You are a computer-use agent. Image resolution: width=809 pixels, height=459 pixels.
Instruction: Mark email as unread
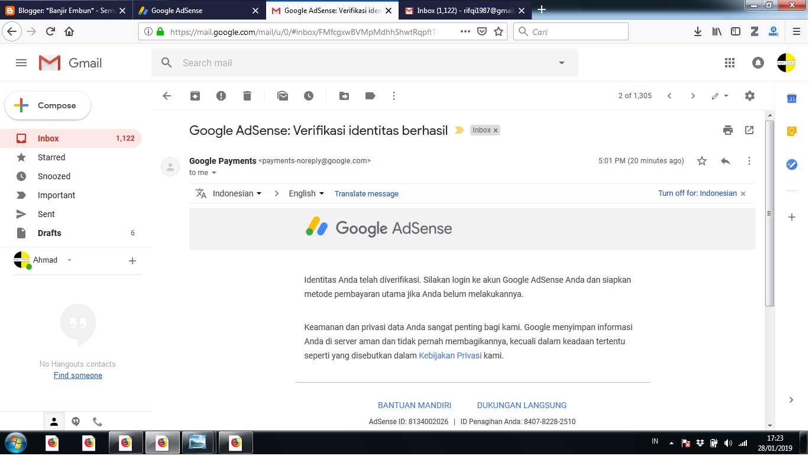click(x=283, y=96)
